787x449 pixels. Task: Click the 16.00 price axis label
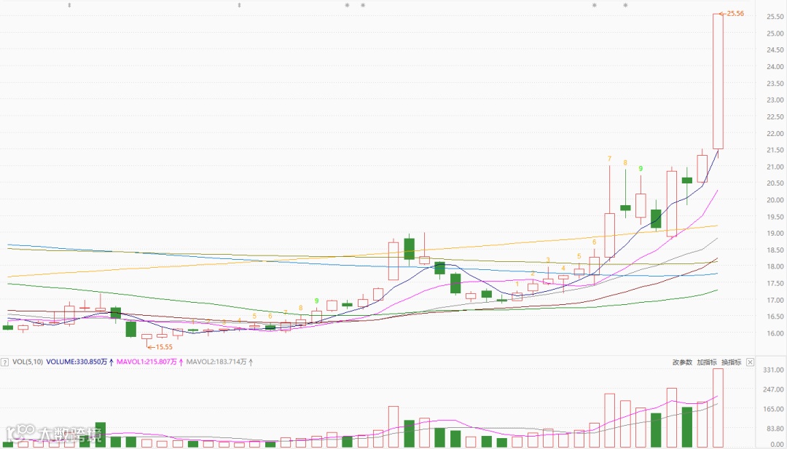tap(775, 333)
